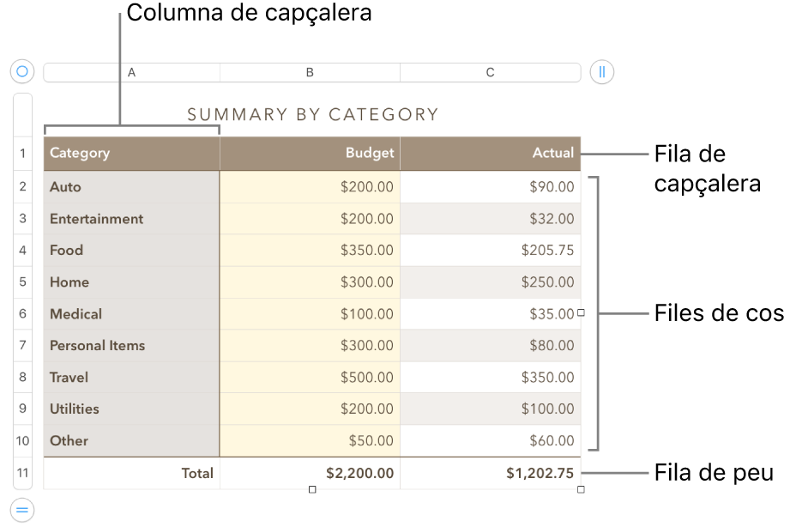Click the resize handle below column B

(x=312, y=489)
